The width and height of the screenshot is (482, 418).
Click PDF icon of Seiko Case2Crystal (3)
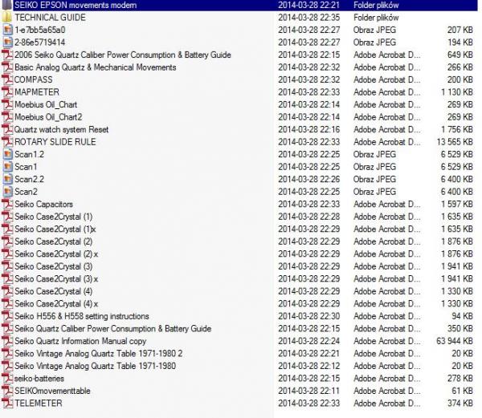click(x=7, y=266)
